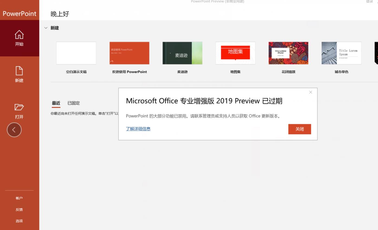This screenshot has width=378, height=230.
Task: Collapse the 新建 templates section chevron
Action: pyautogui.click(x=46, y=28)
